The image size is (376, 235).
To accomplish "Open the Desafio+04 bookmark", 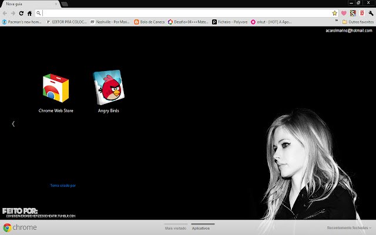I will click(x=188, y=22).
